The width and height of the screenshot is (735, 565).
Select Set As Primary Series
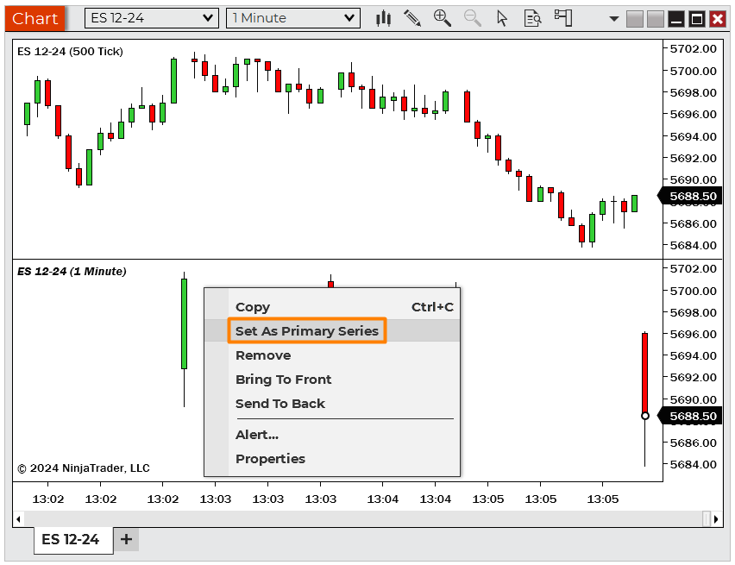332,331
